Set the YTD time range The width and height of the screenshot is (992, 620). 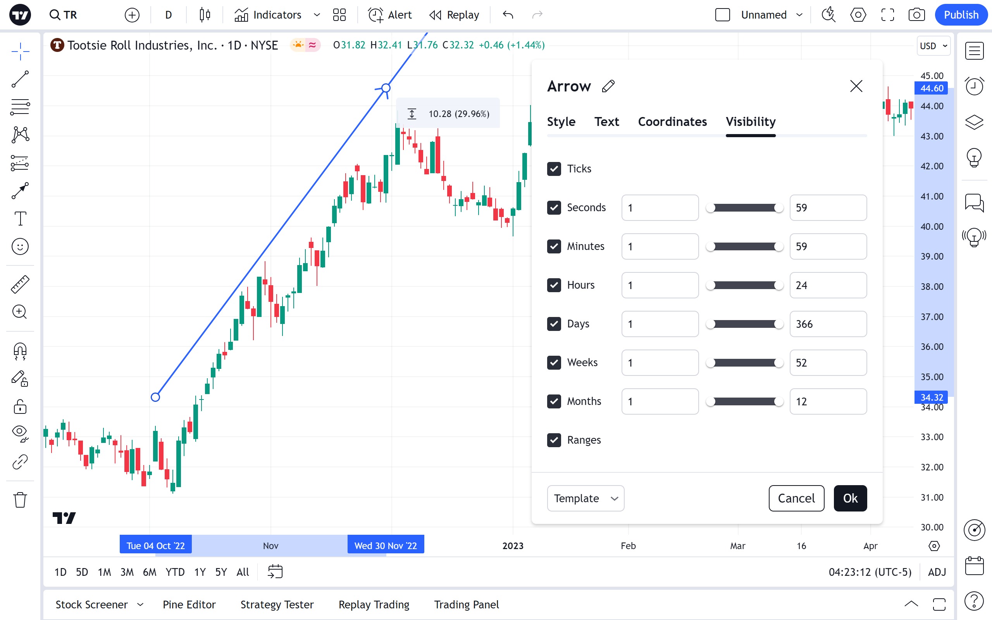click(175, 572)
